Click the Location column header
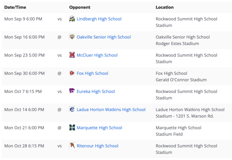Screen dimensions: 232x160 pyautogui.click(x=165, y=7)
